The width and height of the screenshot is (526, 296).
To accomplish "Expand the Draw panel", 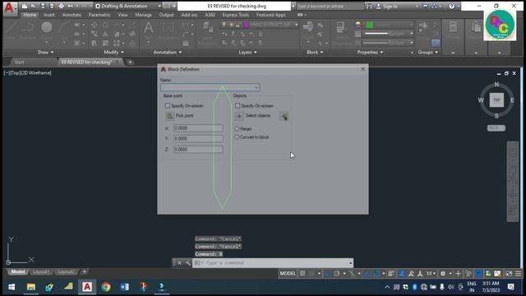I will point(46,53).
